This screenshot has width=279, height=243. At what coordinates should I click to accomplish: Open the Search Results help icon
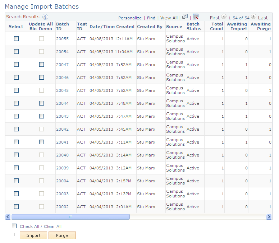tap(45, 17)
